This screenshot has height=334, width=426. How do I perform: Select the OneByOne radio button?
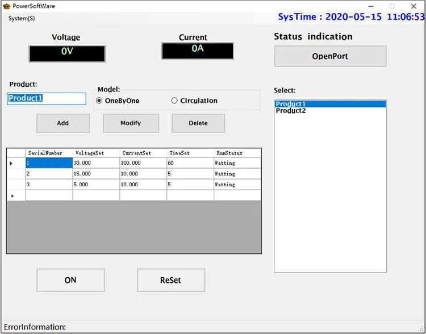point(99,101)
